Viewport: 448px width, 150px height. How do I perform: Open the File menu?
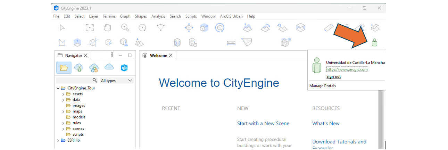(56, 16)
